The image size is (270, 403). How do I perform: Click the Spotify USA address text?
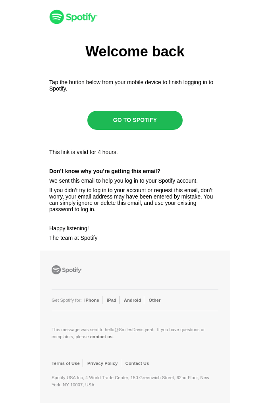click(131, 381)
